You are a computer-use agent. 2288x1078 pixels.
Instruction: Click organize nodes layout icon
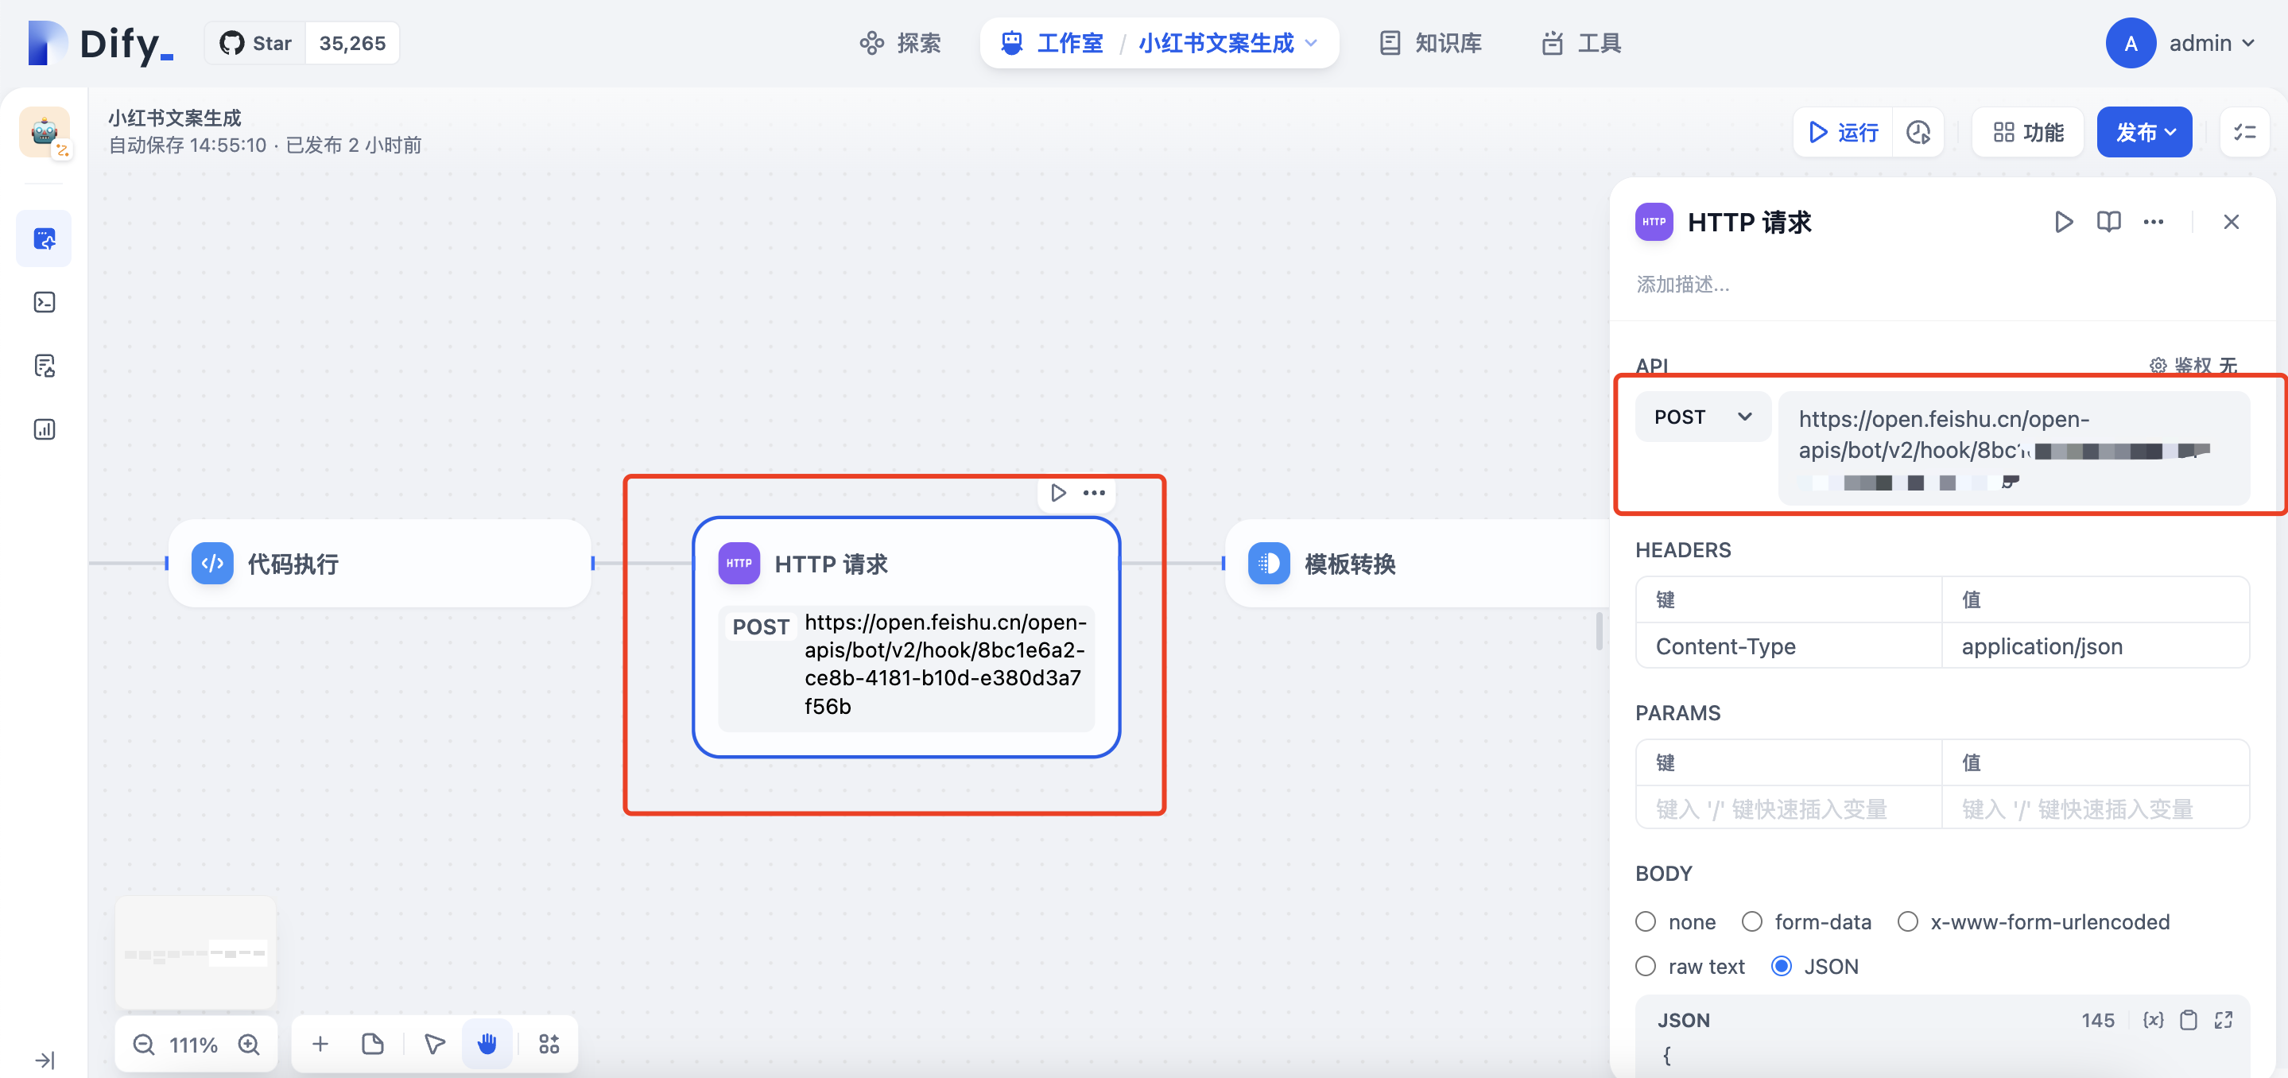coord(549,1045)
